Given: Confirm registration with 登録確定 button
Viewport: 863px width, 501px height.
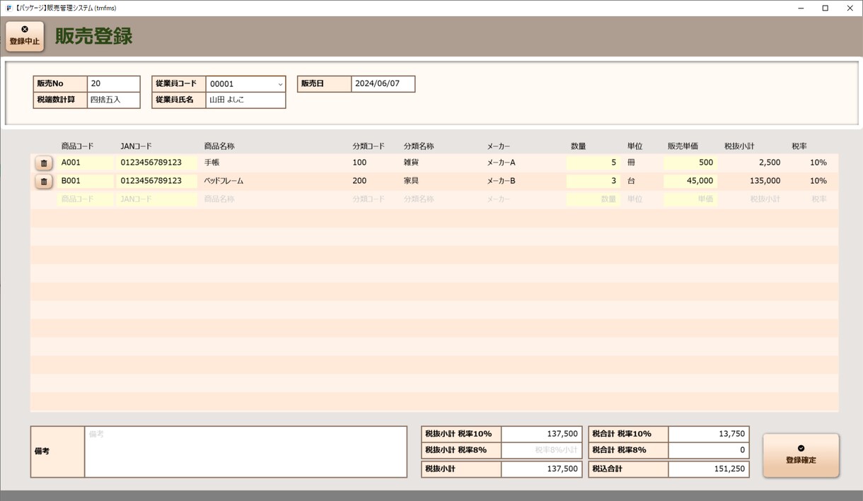Looking at the screenshot, I should (x=801, y=455).
